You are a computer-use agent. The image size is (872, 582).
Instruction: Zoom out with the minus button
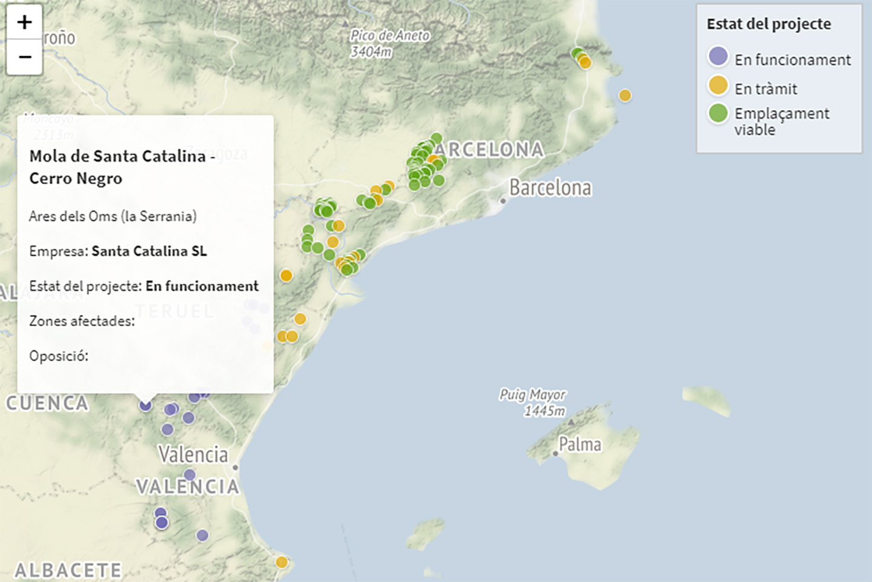point(24,57)
